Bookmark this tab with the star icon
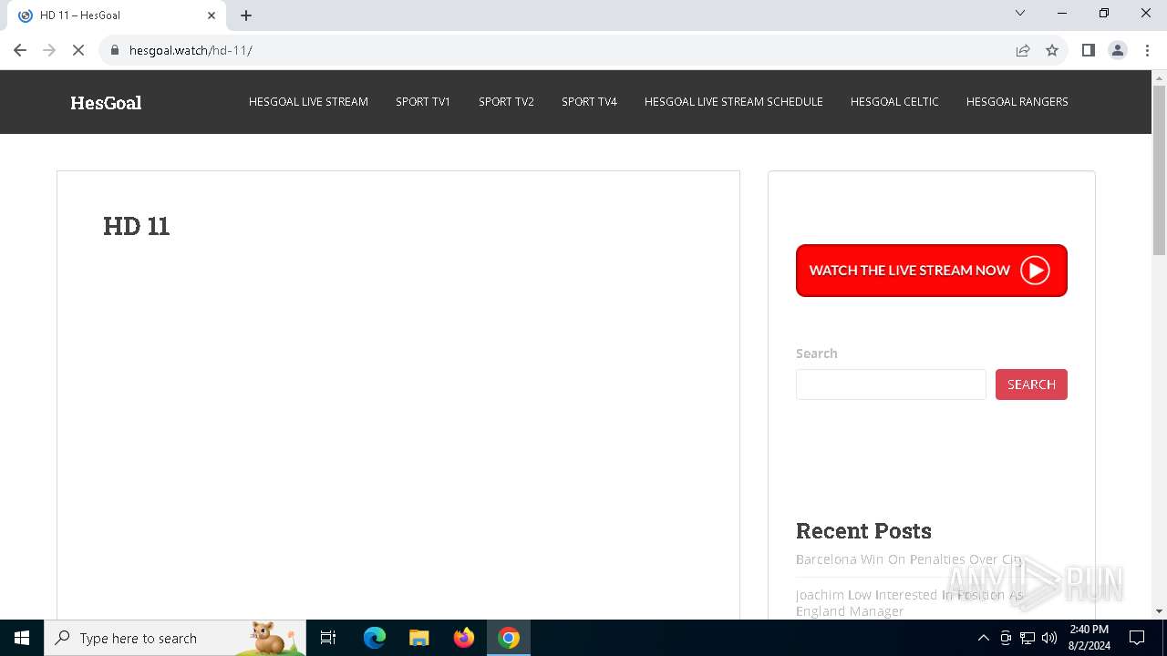 [x=1052, y=50]
